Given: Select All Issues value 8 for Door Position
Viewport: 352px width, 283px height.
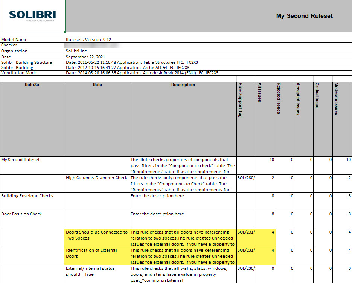Looking at the screenshot, I should point(265,220).
